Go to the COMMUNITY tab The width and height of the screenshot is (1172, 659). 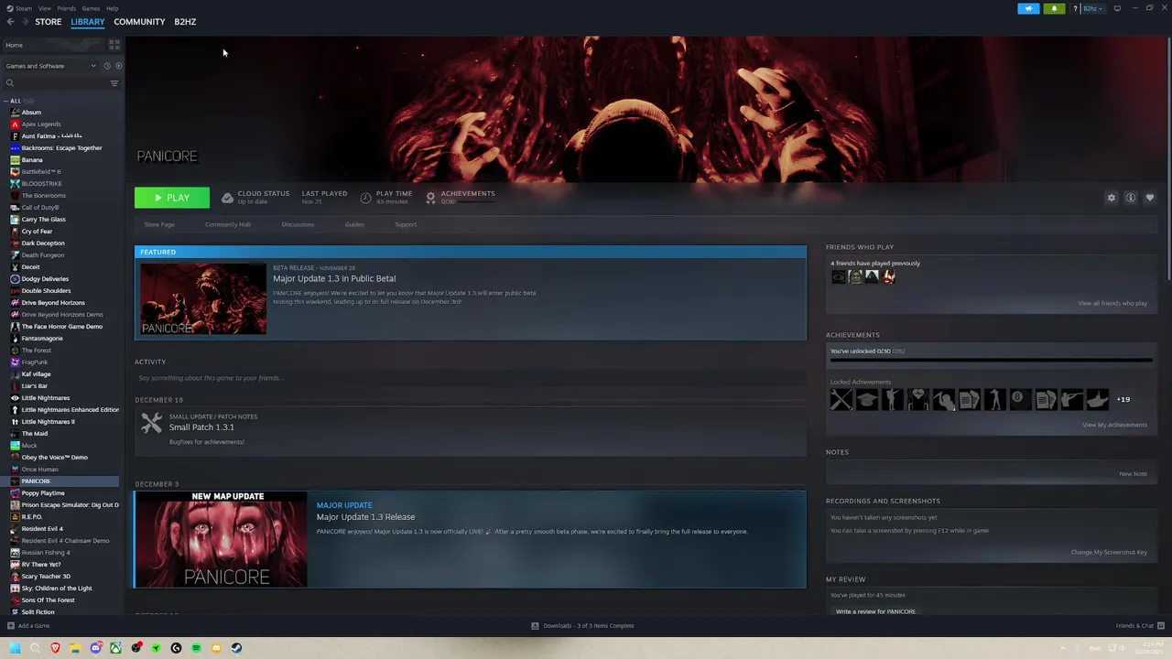[139, 22]
